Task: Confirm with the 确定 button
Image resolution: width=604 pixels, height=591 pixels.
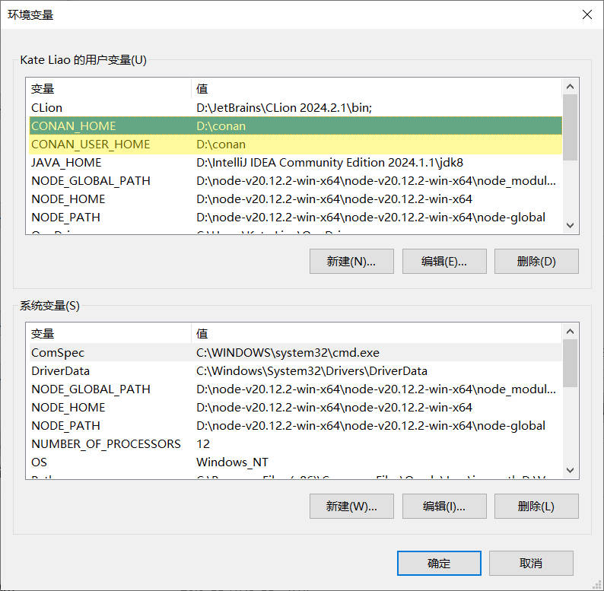Action: [438, 563]
